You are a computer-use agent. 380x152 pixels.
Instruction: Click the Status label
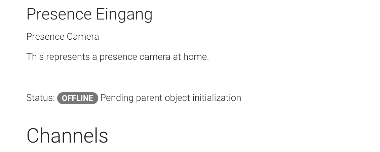point(39,98)
